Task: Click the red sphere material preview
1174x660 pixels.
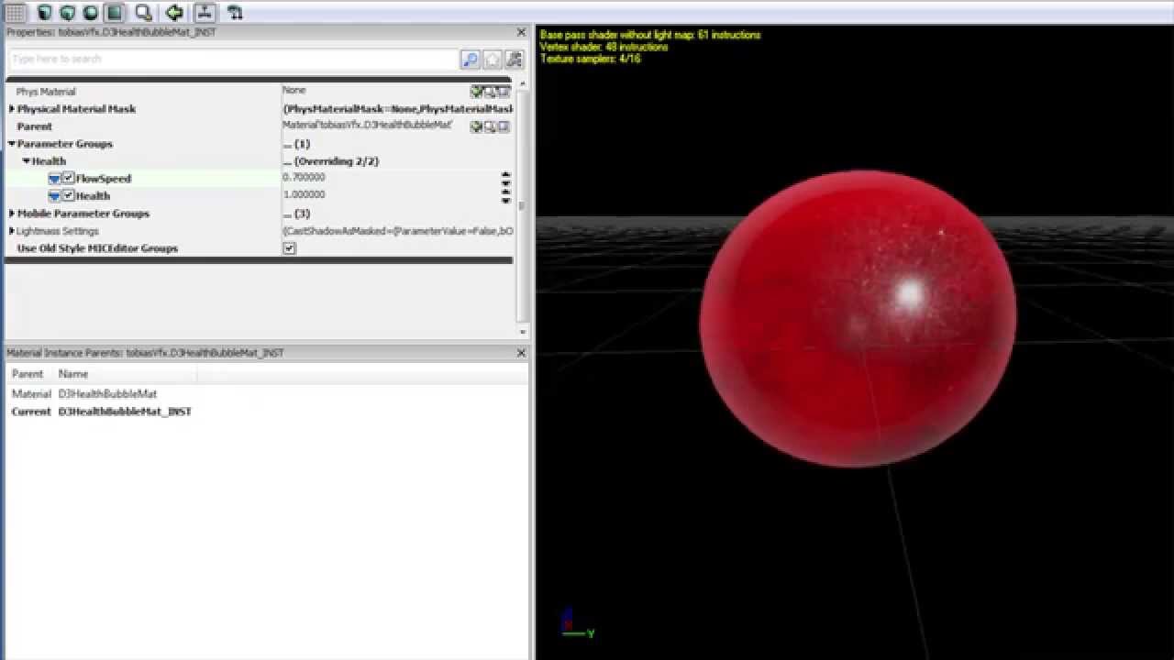Action: [x=858, y=318]
